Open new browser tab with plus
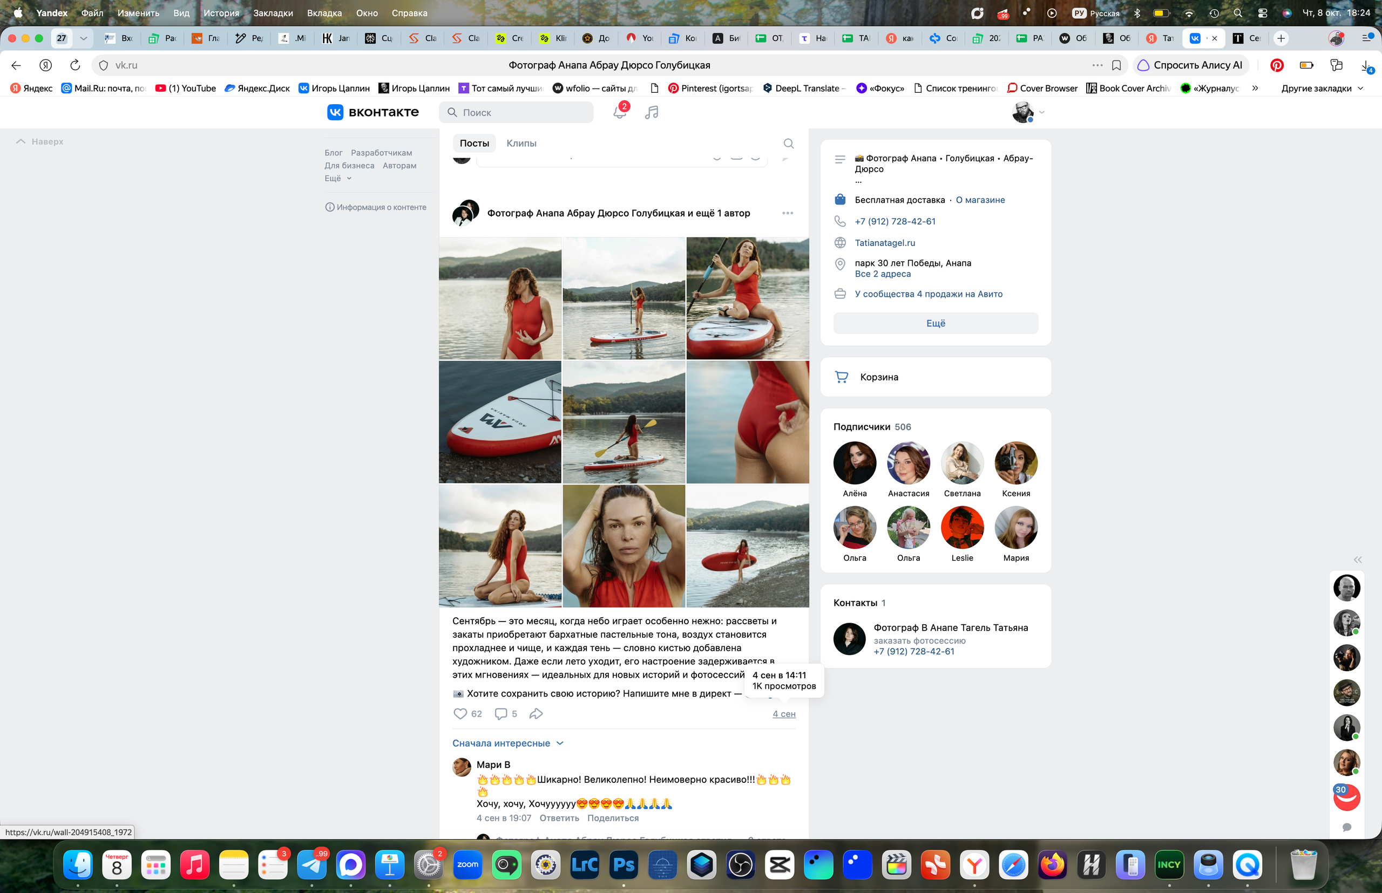1382x893 pixels. tap(1281, 38)
